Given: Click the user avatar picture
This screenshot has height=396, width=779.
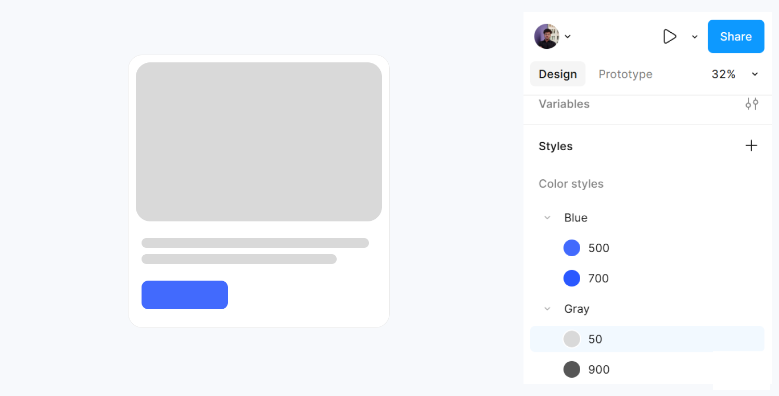Looking at the screenshot, I should (546, 36).
